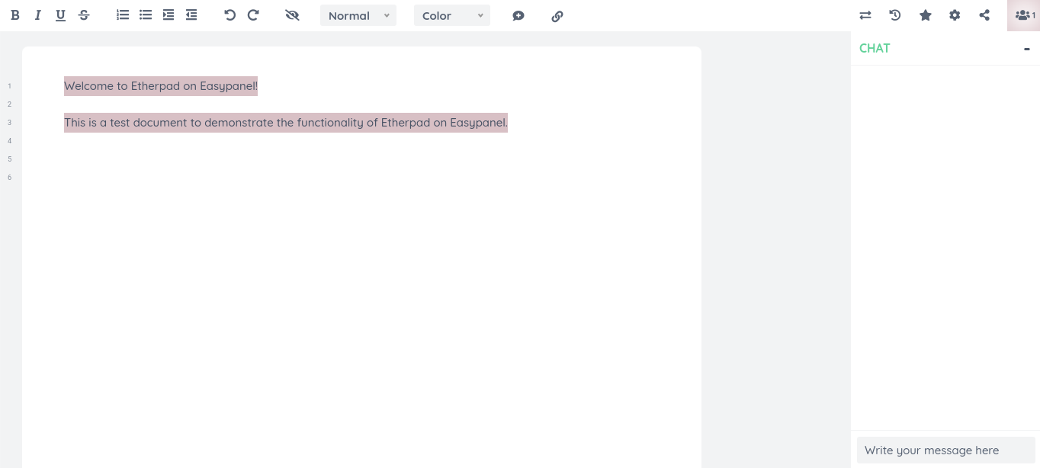This screenshot has height=468, width=1040.
Task: Toggle underline formatting
Action: point(60,15)
